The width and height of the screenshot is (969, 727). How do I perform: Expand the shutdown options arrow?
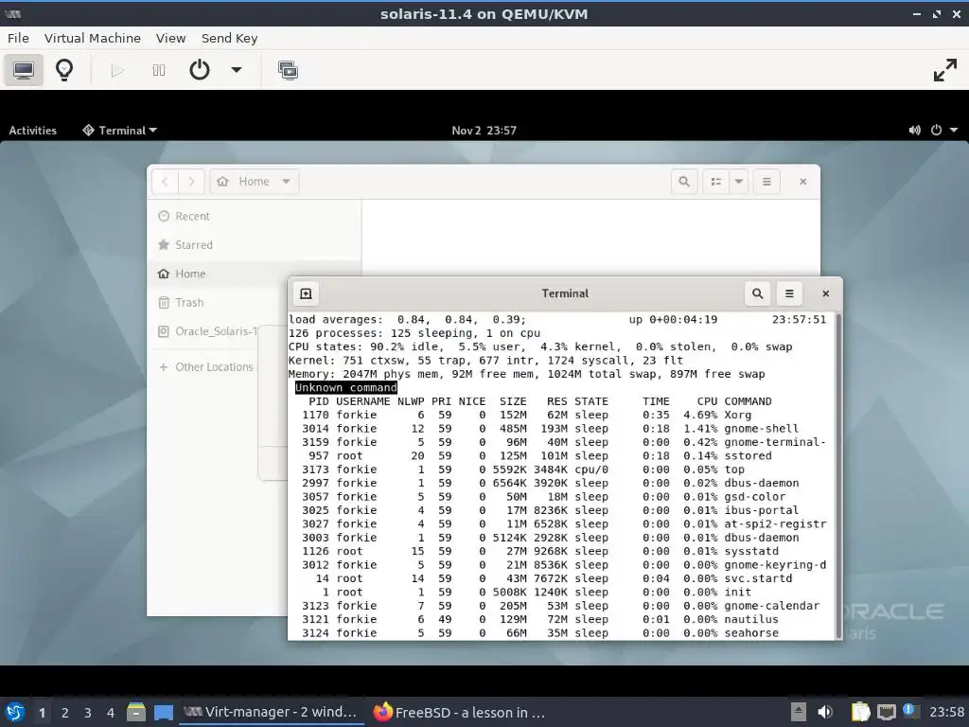click(236, 70)
